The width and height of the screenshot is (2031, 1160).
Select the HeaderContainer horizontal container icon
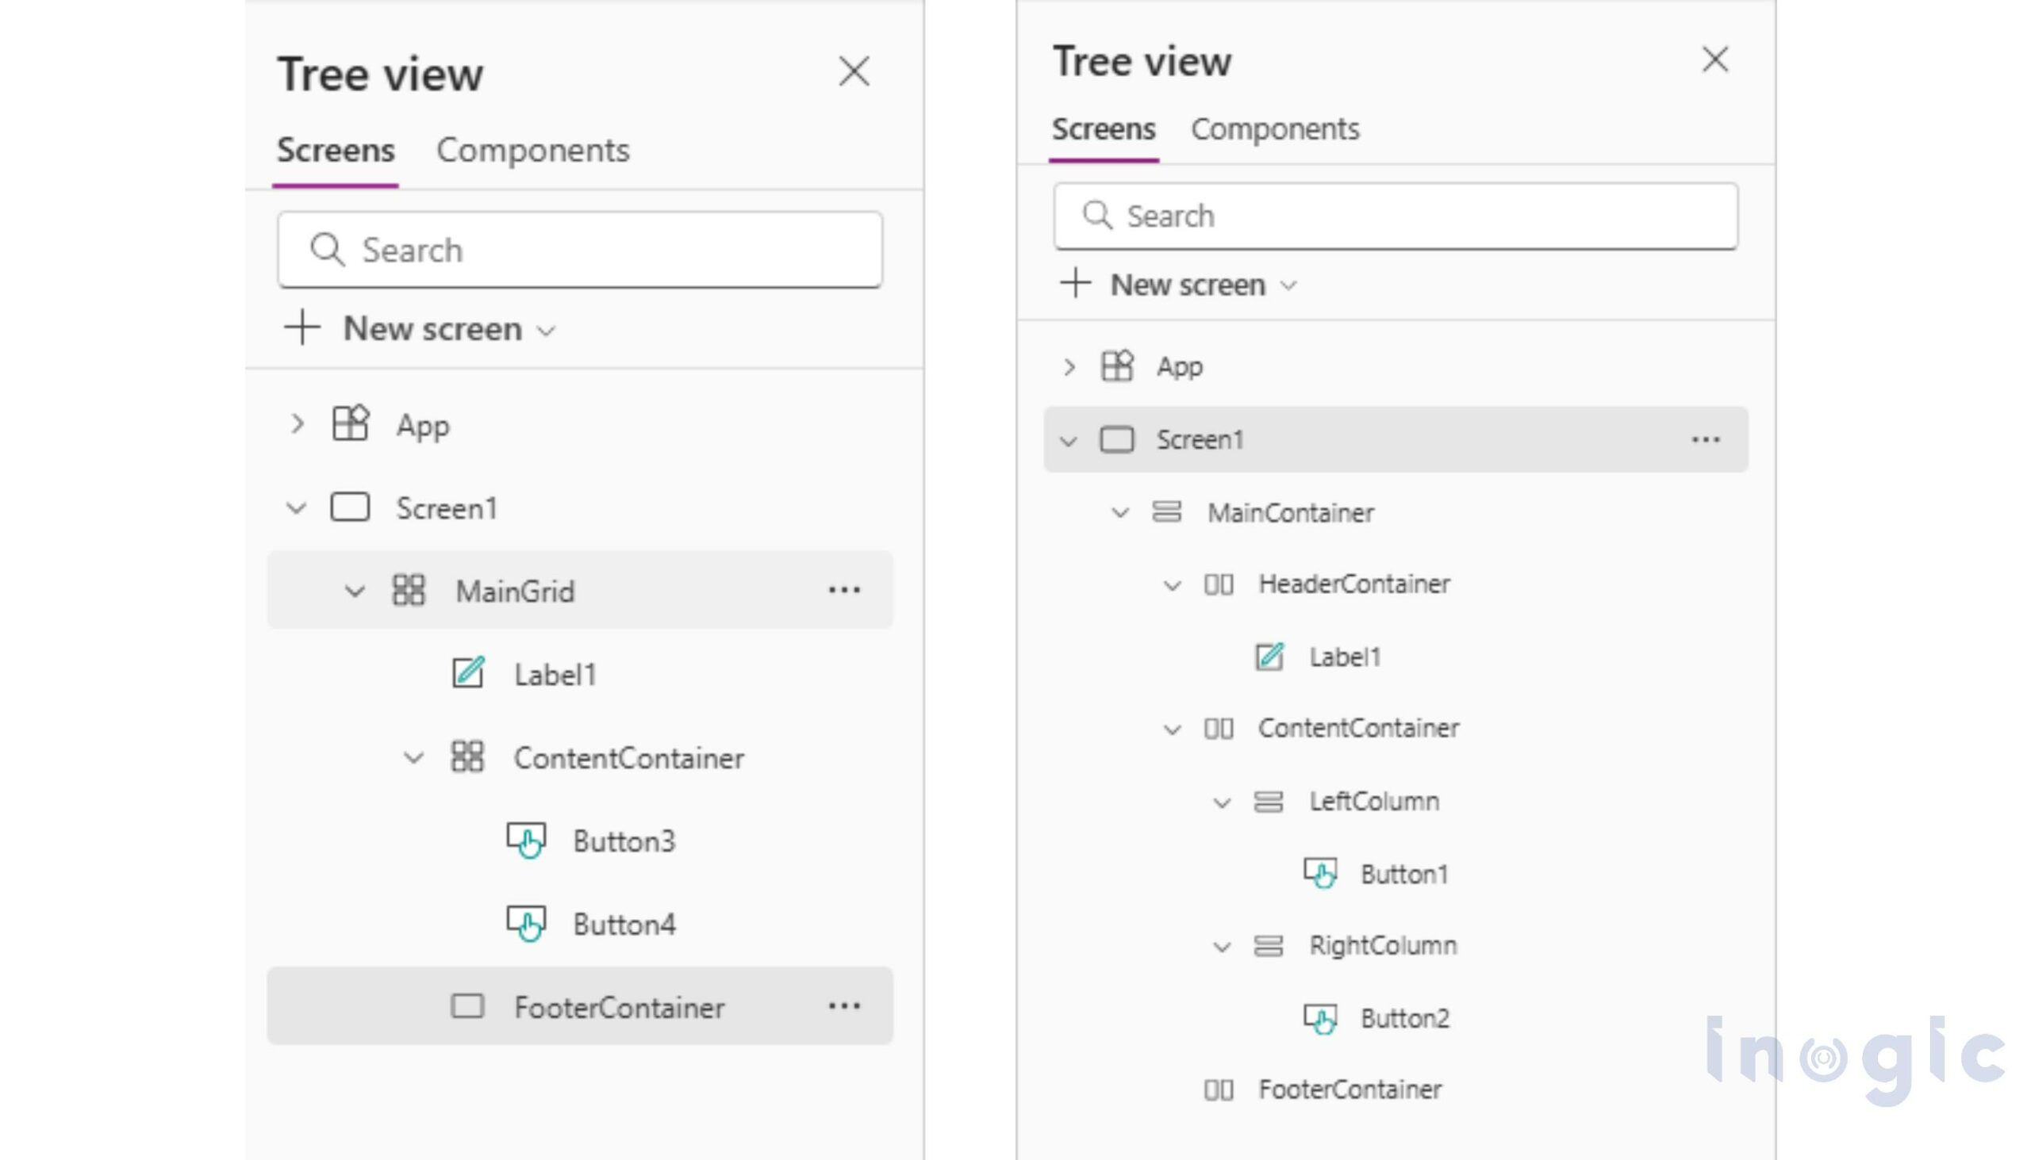1219,584
